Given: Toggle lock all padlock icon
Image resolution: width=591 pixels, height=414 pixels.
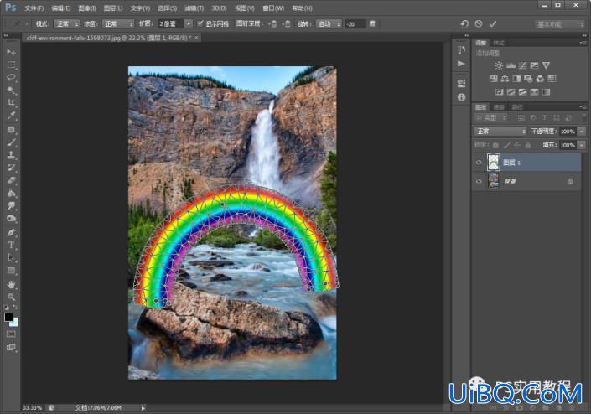Looking at the screenshot, I should pyautogui.click(x=528, y=145).
